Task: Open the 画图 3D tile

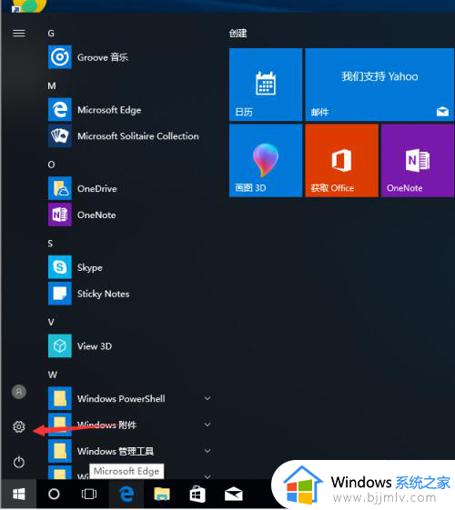Action: [266, 160]
